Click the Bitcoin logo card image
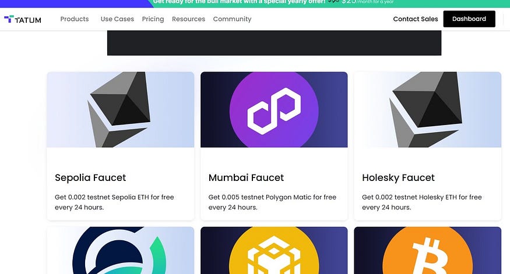The width and height of the screenshot is (510, 274). coord(427,250)
